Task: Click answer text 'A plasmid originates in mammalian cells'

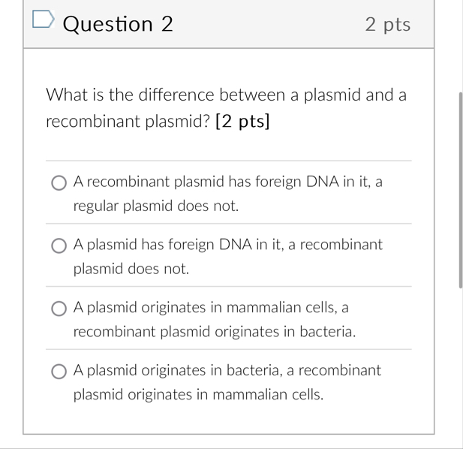Action: (x=205, y=307)
